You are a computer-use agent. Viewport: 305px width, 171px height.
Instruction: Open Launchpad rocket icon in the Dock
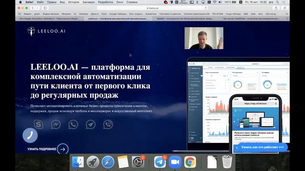pyautogui.click(x=93, y=162)
